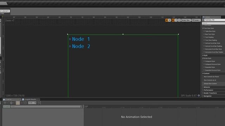The width and height of the screenshot is (225, 126).
Task: Click the top-center selection handle
Action: pos(123,34)
